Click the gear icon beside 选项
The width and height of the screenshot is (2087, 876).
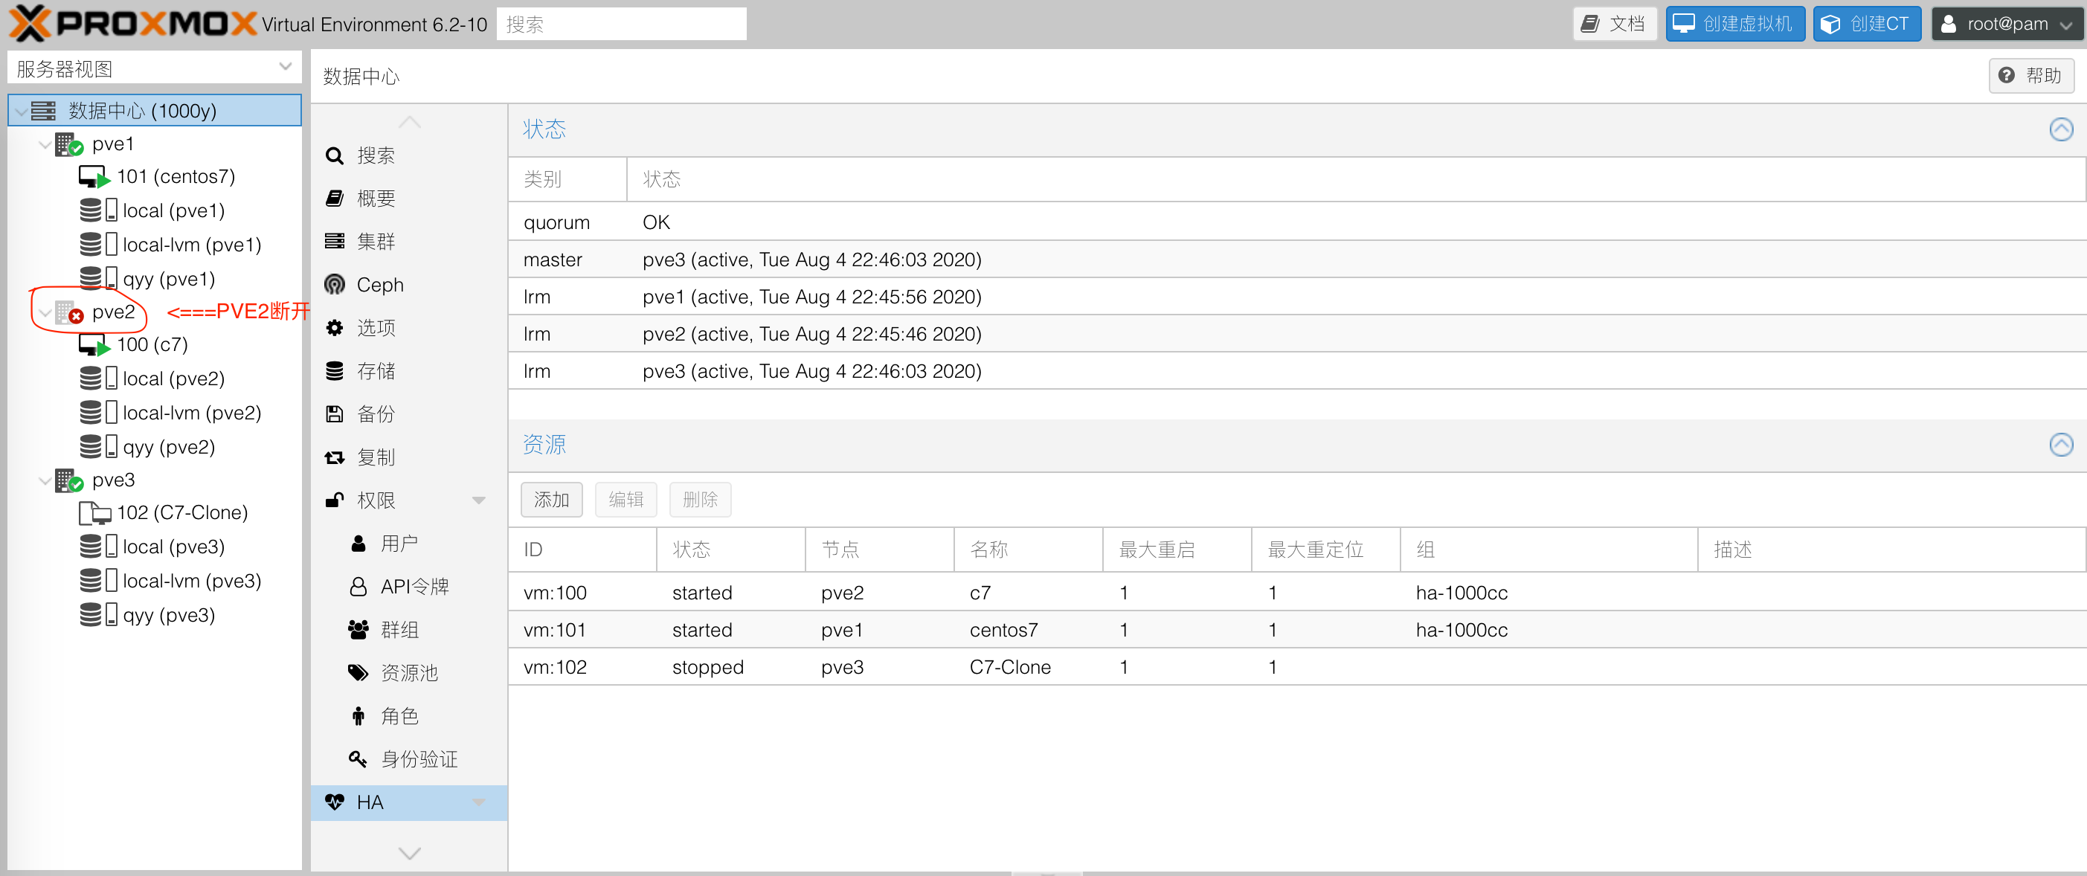334,327
